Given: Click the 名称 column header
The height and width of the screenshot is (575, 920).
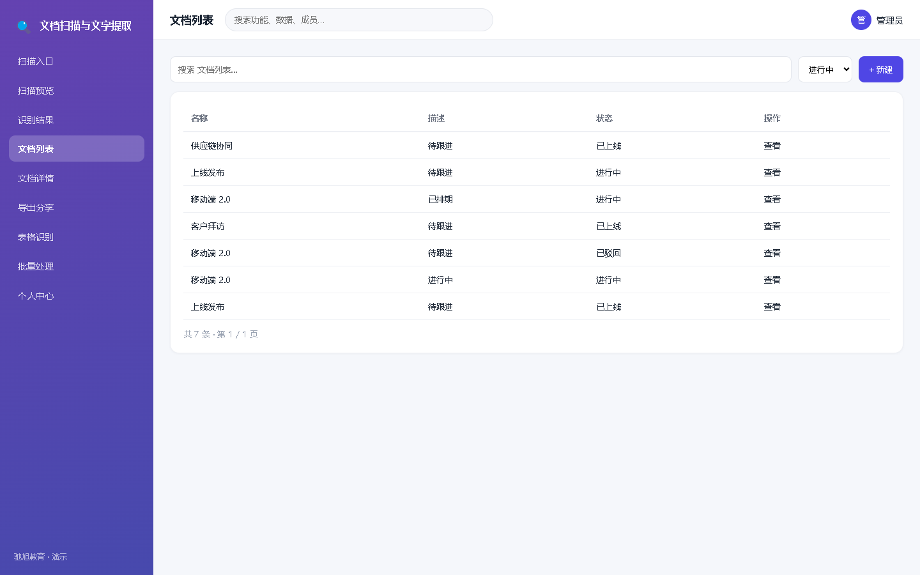Looking at the screenshot, I should pos(199,118).
